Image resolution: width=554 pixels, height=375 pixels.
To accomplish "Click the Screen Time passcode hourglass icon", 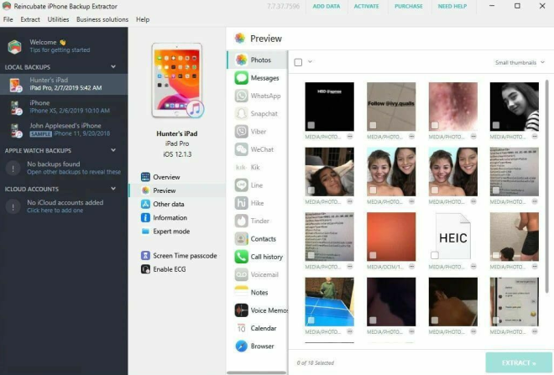I will pyautogui.click(x=145, y=255).
